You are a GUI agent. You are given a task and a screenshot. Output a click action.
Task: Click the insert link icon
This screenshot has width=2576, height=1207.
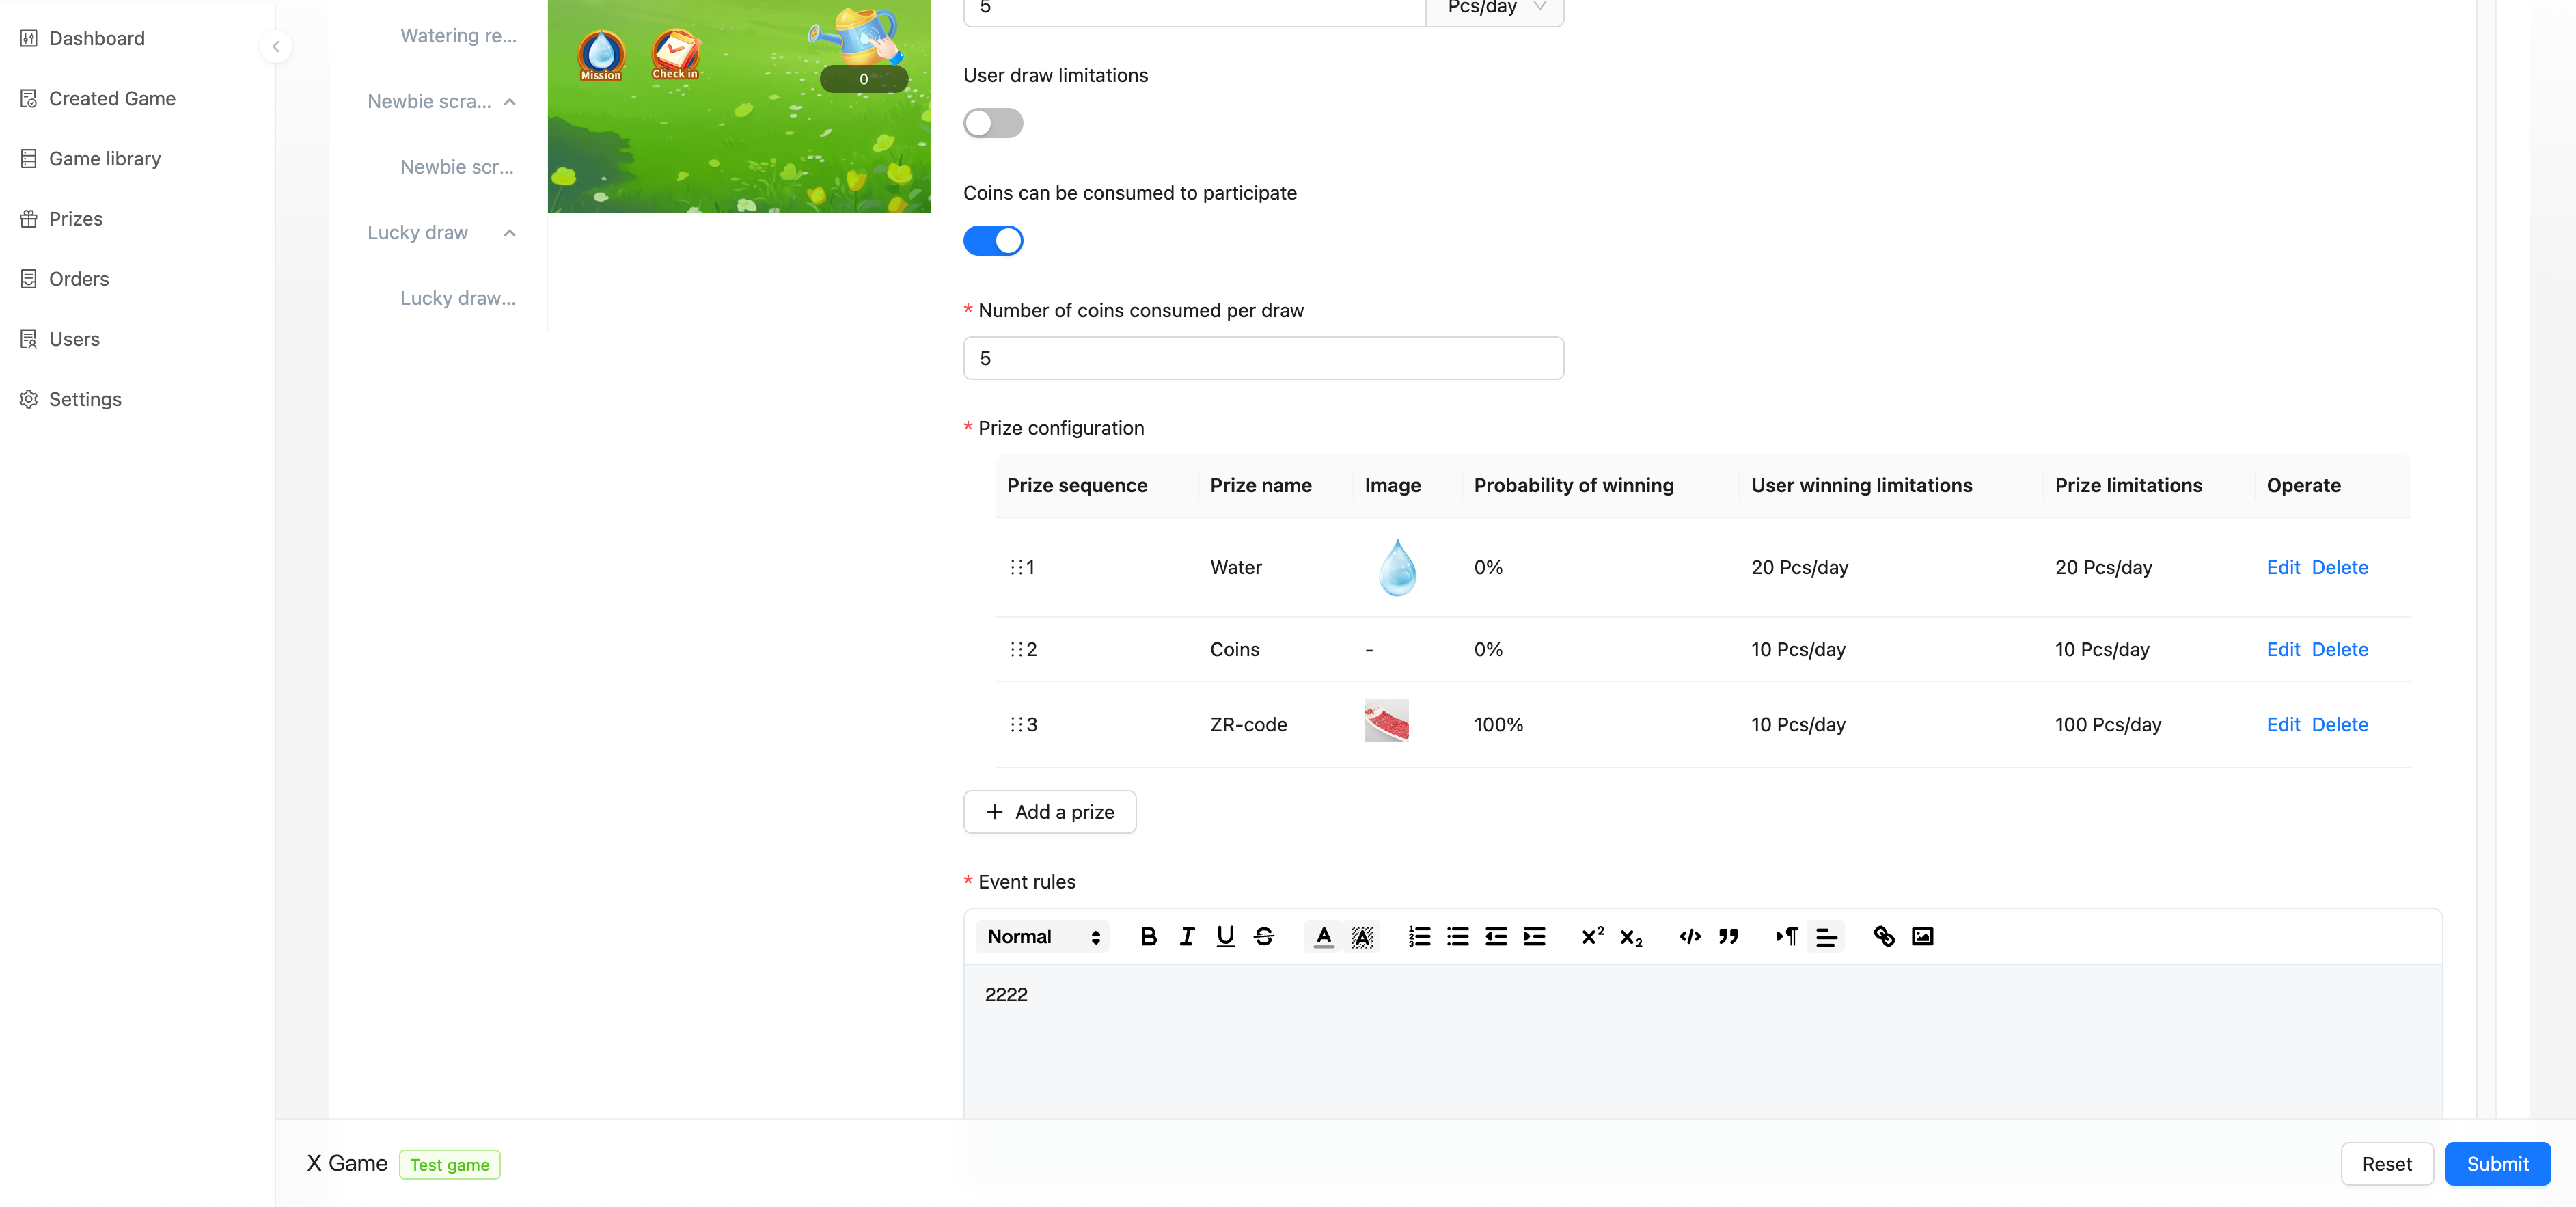pyautogui.click(x=1883, y=936)
